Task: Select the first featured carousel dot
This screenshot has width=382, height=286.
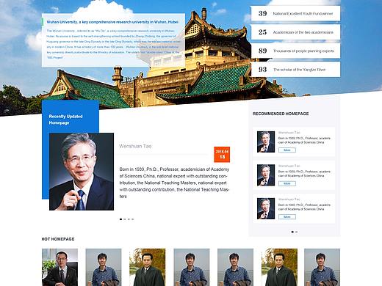Action: [x=120, y=219]
